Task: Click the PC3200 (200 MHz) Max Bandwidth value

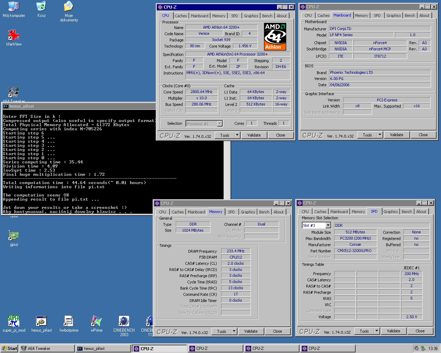Action: pos(355,239)
